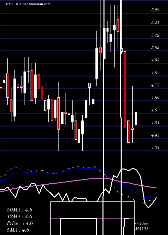Select the 4.51 price label

tap(155, 123)
